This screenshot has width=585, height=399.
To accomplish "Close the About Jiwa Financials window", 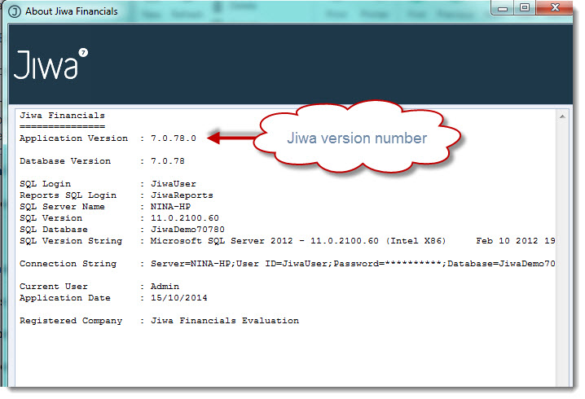I will tap(555, 8).
